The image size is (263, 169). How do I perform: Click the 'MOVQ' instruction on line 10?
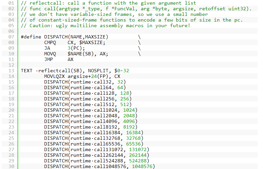50,54
